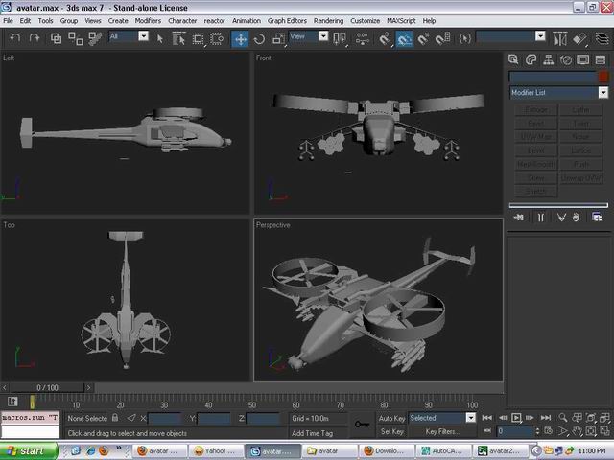Image resolution: width=614 pixels, height=460 pixels.
Task: Open Select by Name tool
Action: point(179,38)
